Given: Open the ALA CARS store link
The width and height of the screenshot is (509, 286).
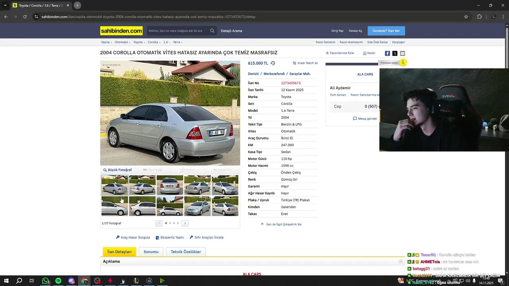Looking at the screenshot, I should [365, 74].
